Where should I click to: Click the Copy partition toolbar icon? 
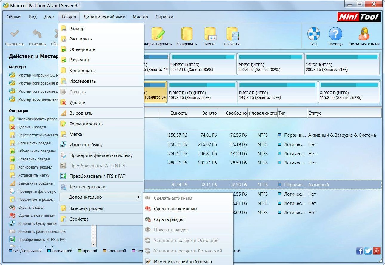coord(187,34)
